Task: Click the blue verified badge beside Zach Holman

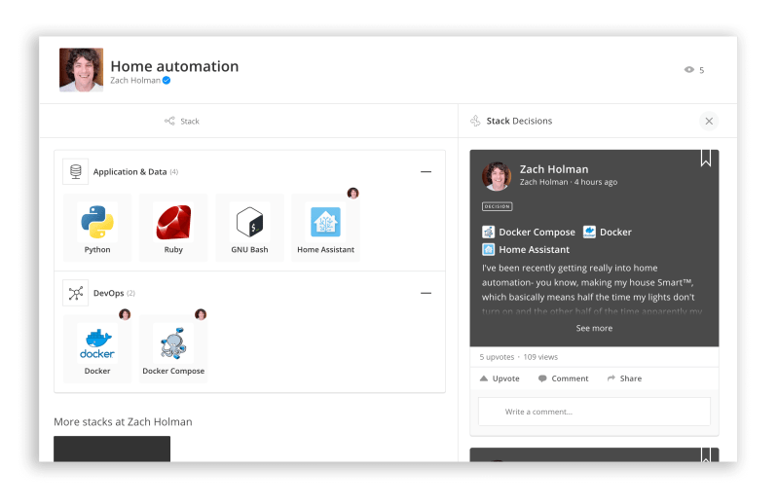Action: point(167,81)
